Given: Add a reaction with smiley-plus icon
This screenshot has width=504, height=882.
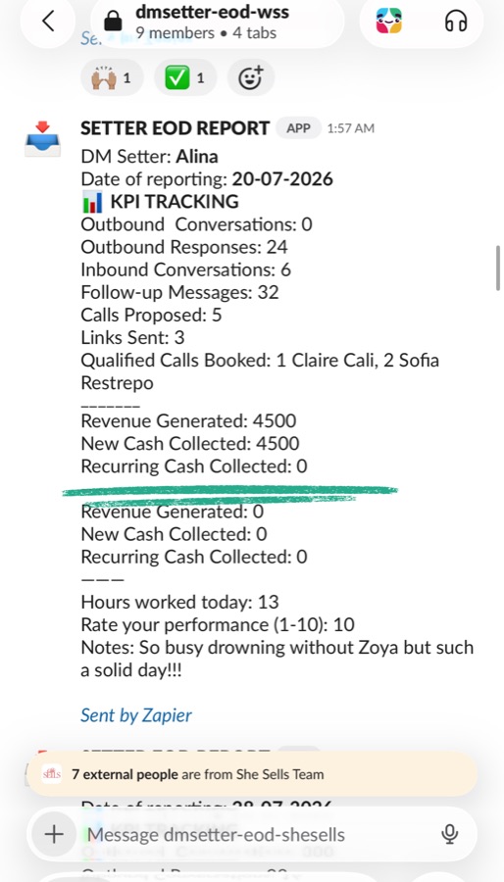Looking at the screenshot, I should [251, 77].
